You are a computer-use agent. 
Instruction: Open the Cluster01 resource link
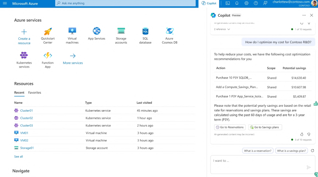(26, 110)
